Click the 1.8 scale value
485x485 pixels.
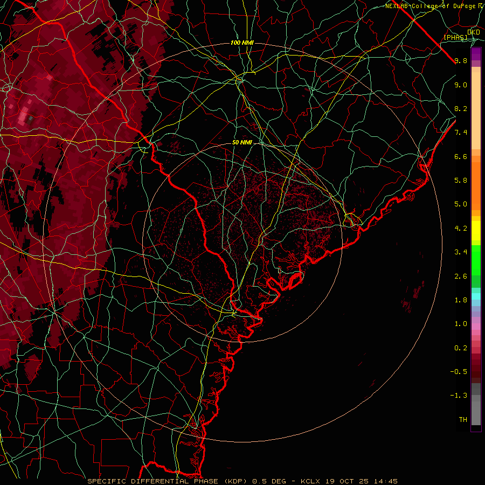[461, 300]
